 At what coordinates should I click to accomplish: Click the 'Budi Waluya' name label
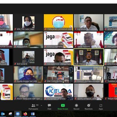tap(80, 64)
